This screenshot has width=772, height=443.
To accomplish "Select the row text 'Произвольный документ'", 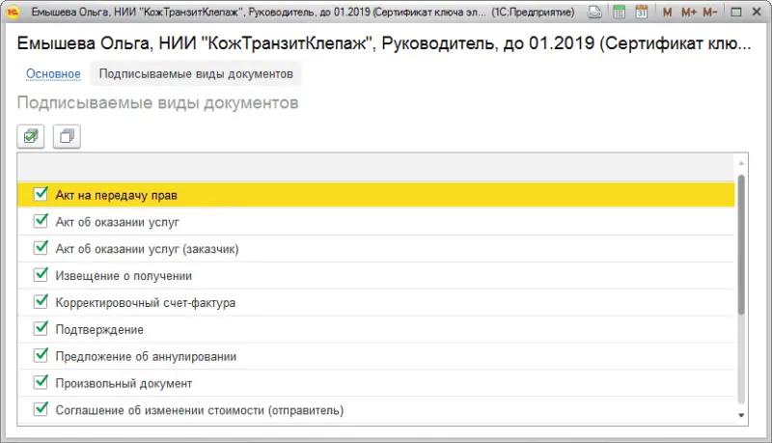I will 124,383.
